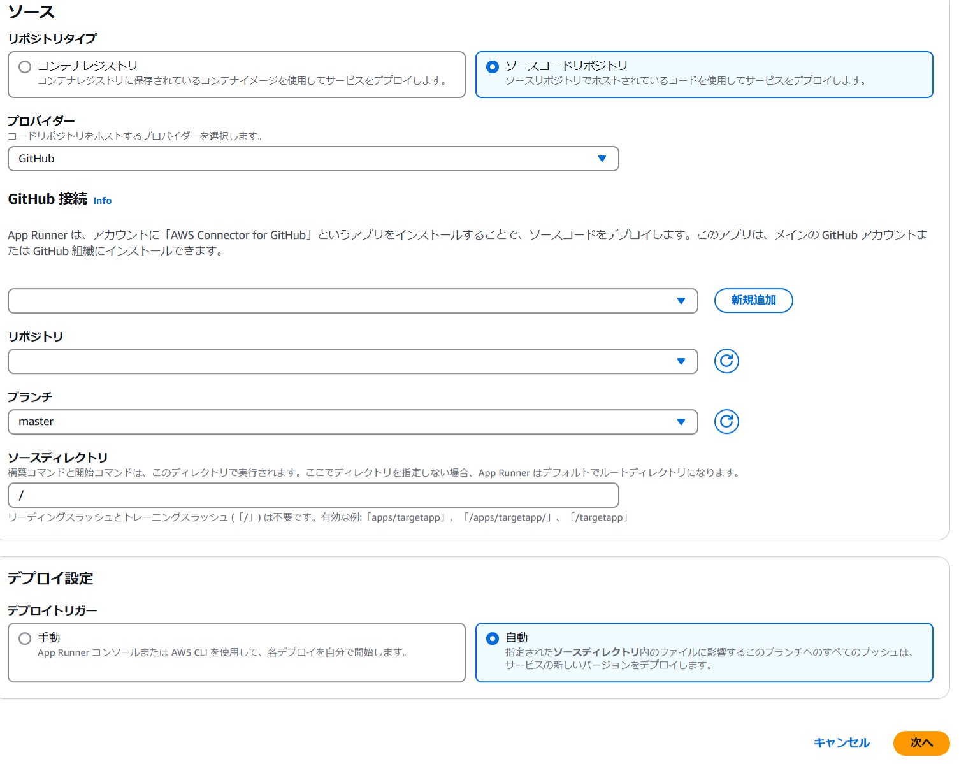Open the master branch dropdown
The image size is (959, 764).
[353, 422]
